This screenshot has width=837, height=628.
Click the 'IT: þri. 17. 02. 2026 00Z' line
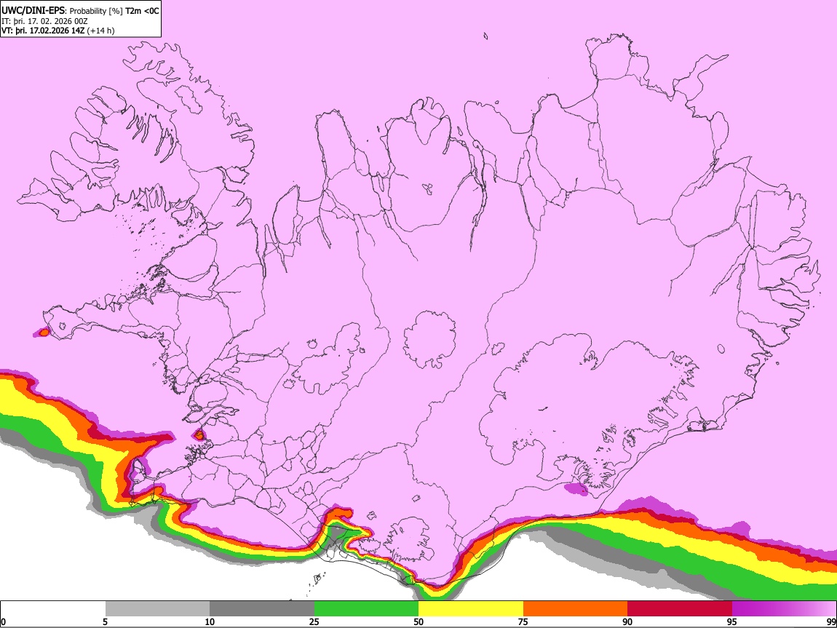click(44, 21)
